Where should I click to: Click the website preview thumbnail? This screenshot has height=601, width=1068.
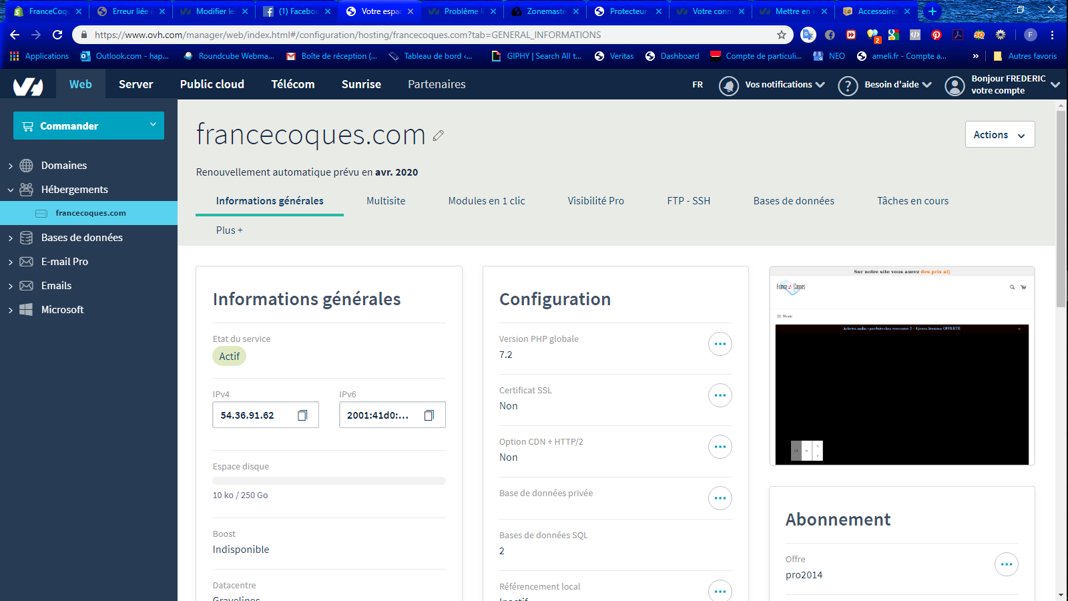coord(902,366)
